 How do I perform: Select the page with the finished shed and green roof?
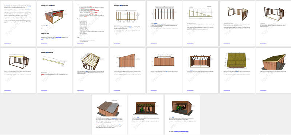[274, 70]
